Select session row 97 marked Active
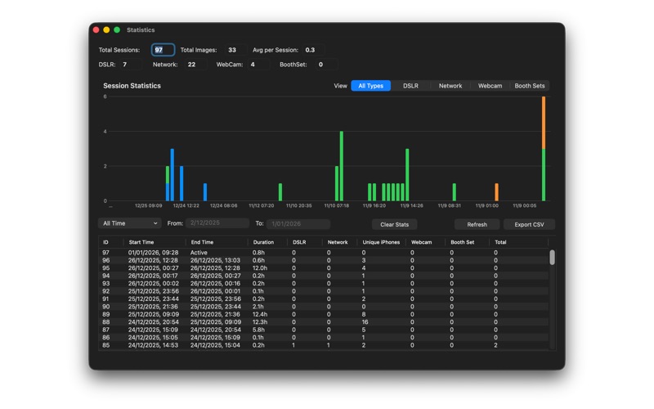The height and width of the screenshot is (409, 654). [x=324, y=253]
